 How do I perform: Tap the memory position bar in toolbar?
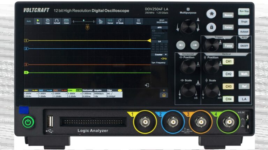(84, 22)
